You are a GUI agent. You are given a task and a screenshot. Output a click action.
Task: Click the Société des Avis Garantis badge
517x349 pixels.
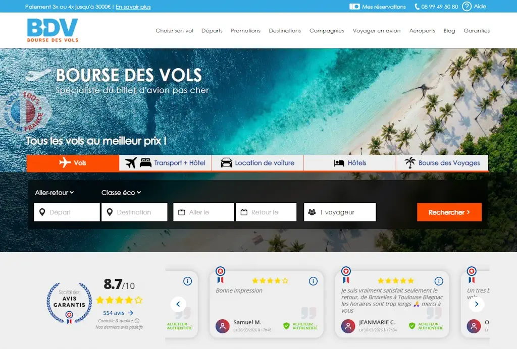point(69,303)
